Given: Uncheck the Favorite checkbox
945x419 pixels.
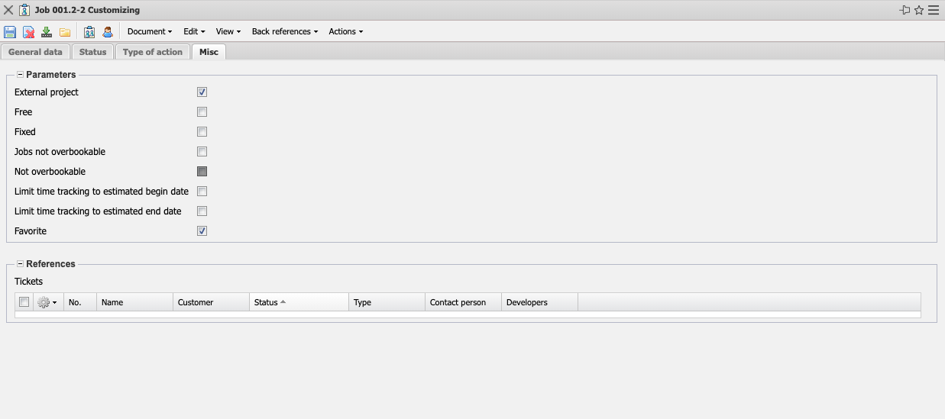Looking at the screenshot, I should point(202,231).
